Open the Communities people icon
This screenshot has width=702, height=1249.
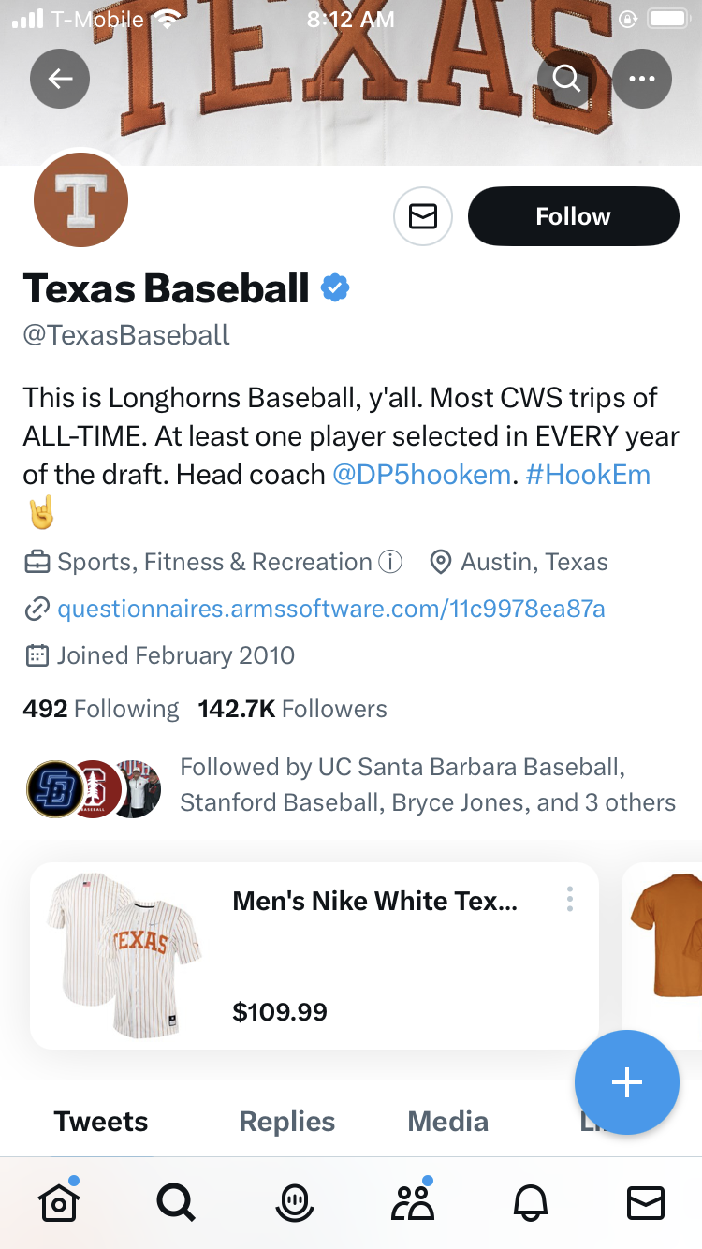pyautogui.click(x=412, y=1202)
